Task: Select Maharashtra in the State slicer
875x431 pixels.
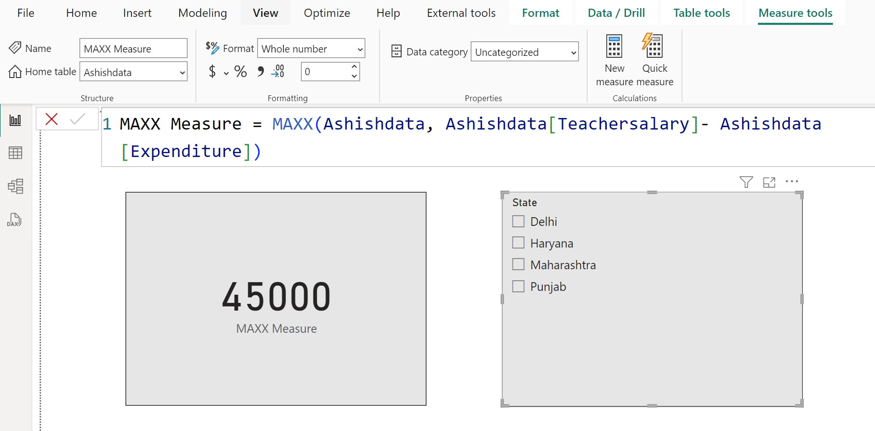Action: [x=518, y=265]
